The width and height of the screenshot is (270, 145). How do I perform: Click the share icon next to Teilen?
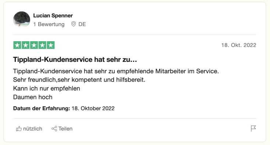point(54,129)
